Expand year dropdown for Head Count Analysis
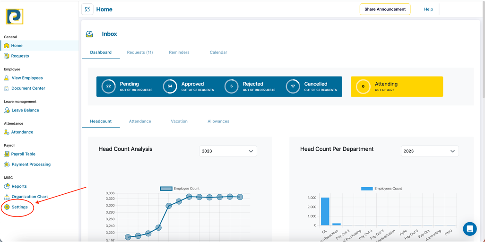Viewport: 485px width, 242px height. tap(228, 151)
